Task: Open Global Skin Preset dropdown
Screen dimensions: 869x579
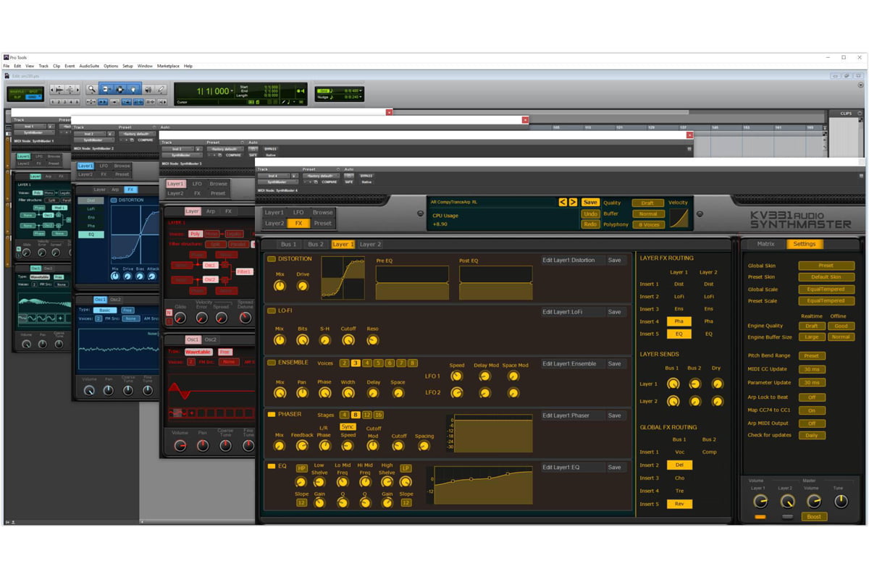Action: pos(826,266)
